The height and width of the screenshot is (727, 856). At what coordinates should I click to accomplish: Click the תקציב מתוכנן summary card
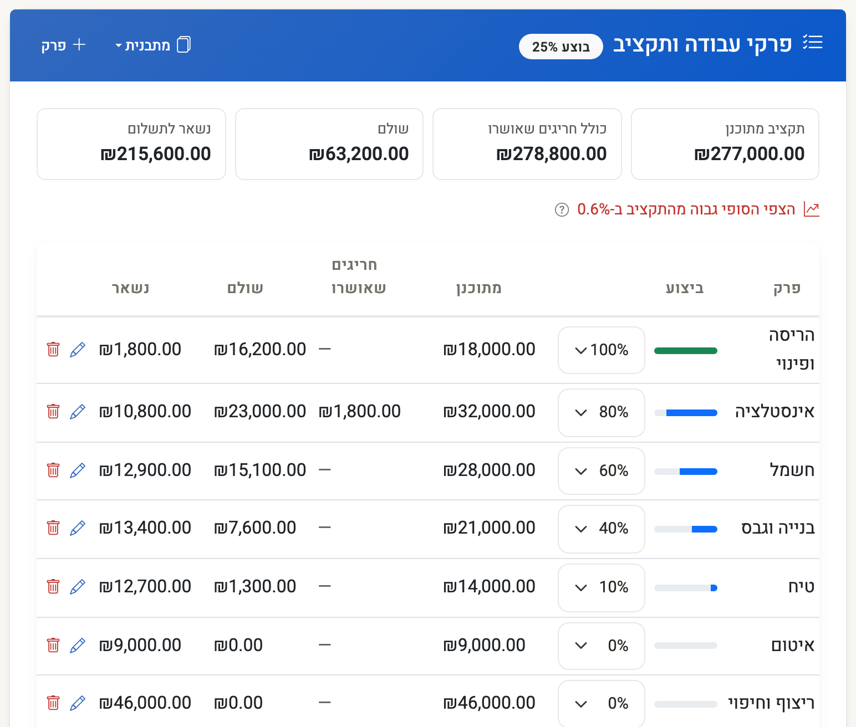tap(725, 144)
